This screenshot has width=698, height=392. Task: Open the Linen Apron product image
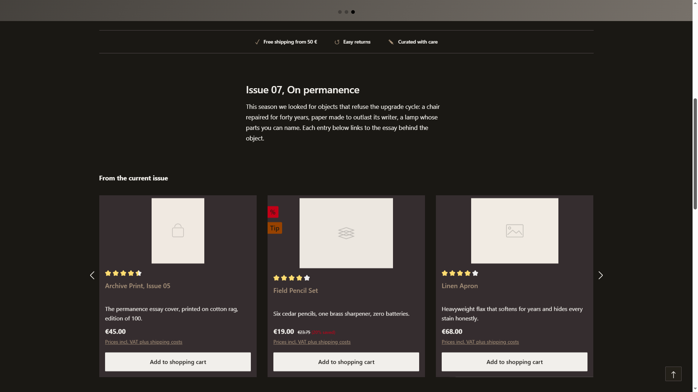515,231
